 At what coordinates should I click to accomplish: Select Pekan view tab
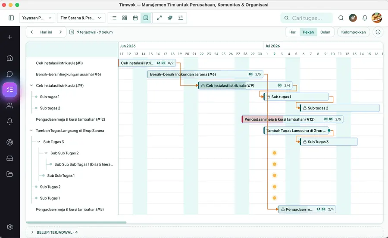[x=308, y=32]
